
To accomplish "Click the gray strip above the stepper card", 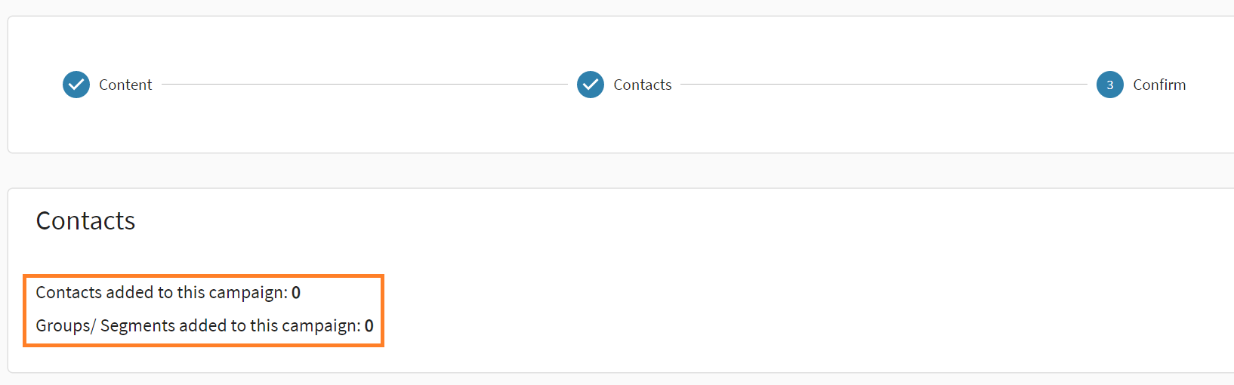I will pos(604,8).
